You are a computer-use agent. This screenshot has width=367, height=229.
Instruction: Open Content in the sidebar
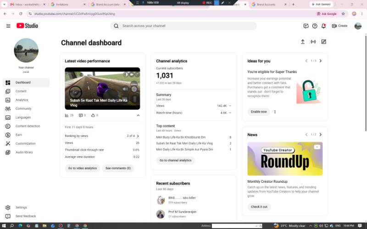click(26, 91)
